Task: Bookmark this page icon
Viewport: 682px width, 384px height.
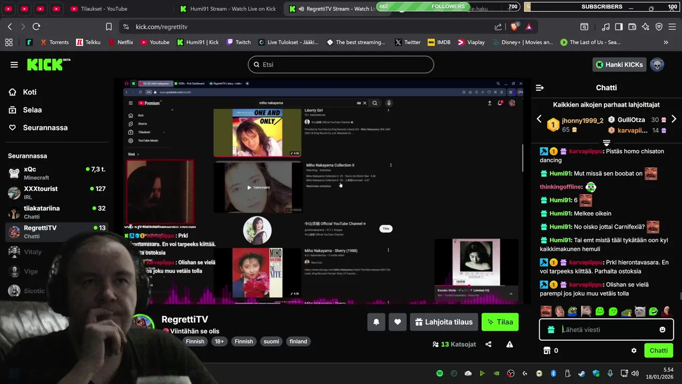Action: pyautogui.click(x=109, y=27)
